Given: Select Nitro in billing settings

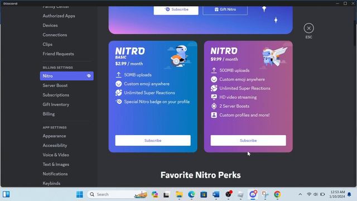Looking at the screenshot, I should pyautogui.click(x=67, y=76).
